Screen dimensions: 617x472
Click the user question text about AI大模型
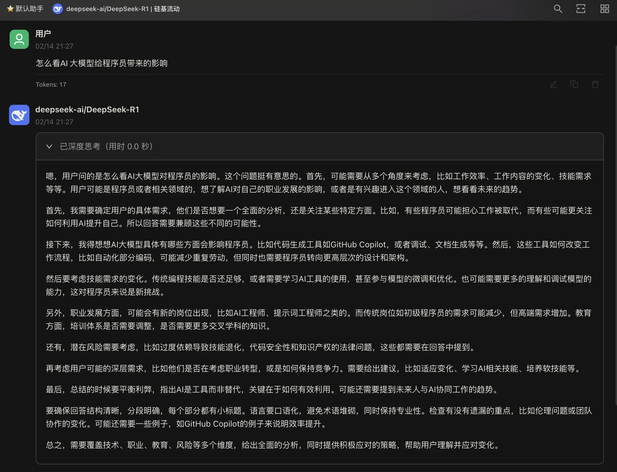(102, 63)
